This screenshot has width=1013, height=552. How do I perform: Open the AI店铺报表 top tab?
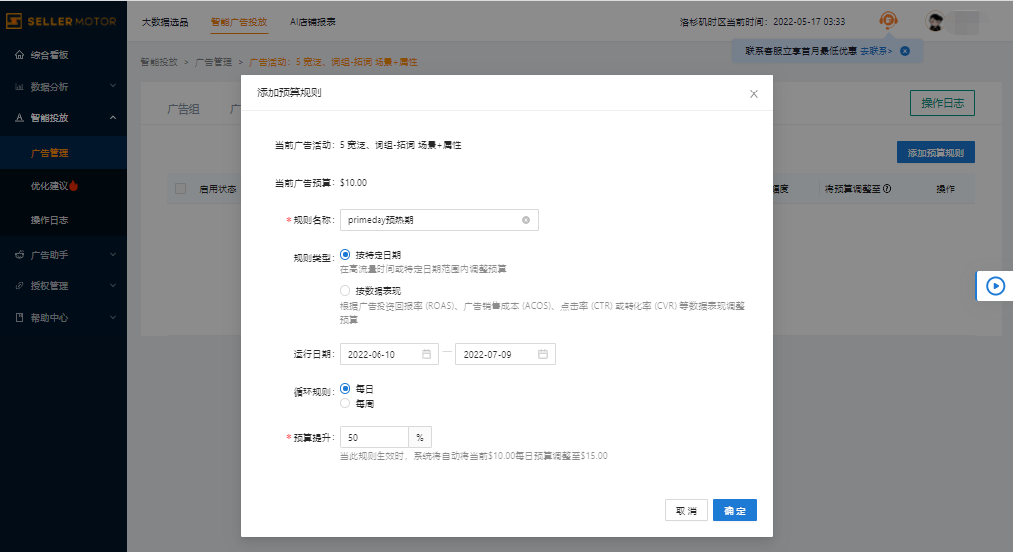click(x=313, y=22)
